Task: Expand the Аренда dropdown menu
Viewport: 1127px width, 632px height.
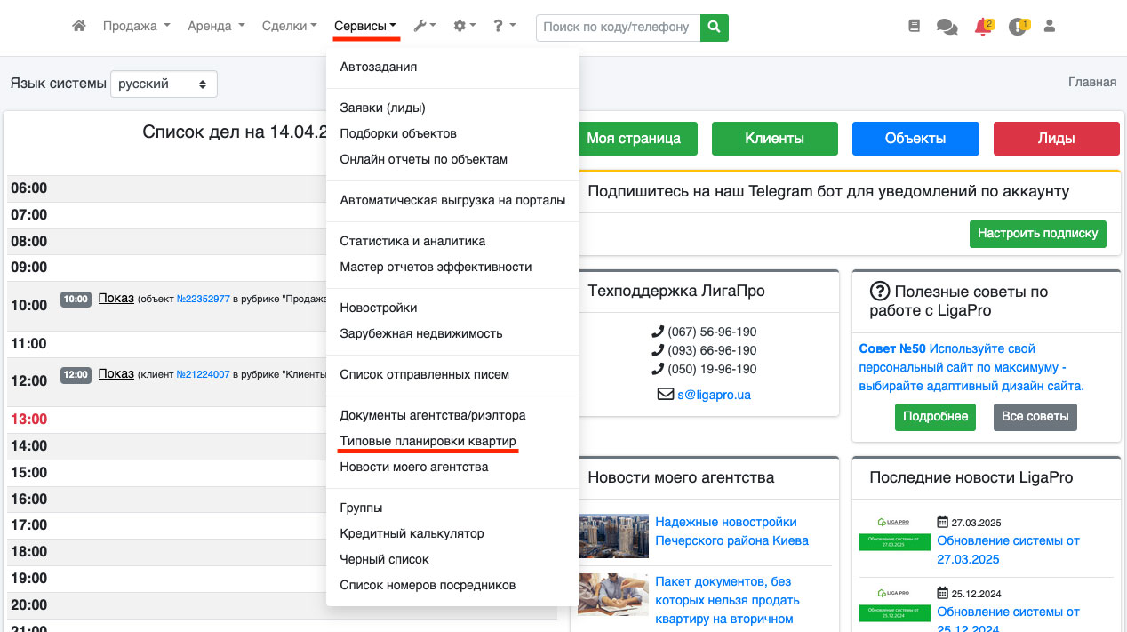Action: pos(216,27)
